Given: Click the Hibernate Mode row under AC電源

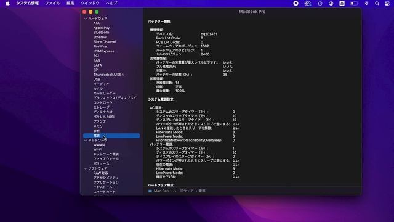Looking at the screenshot, I should tap(195, 132).
